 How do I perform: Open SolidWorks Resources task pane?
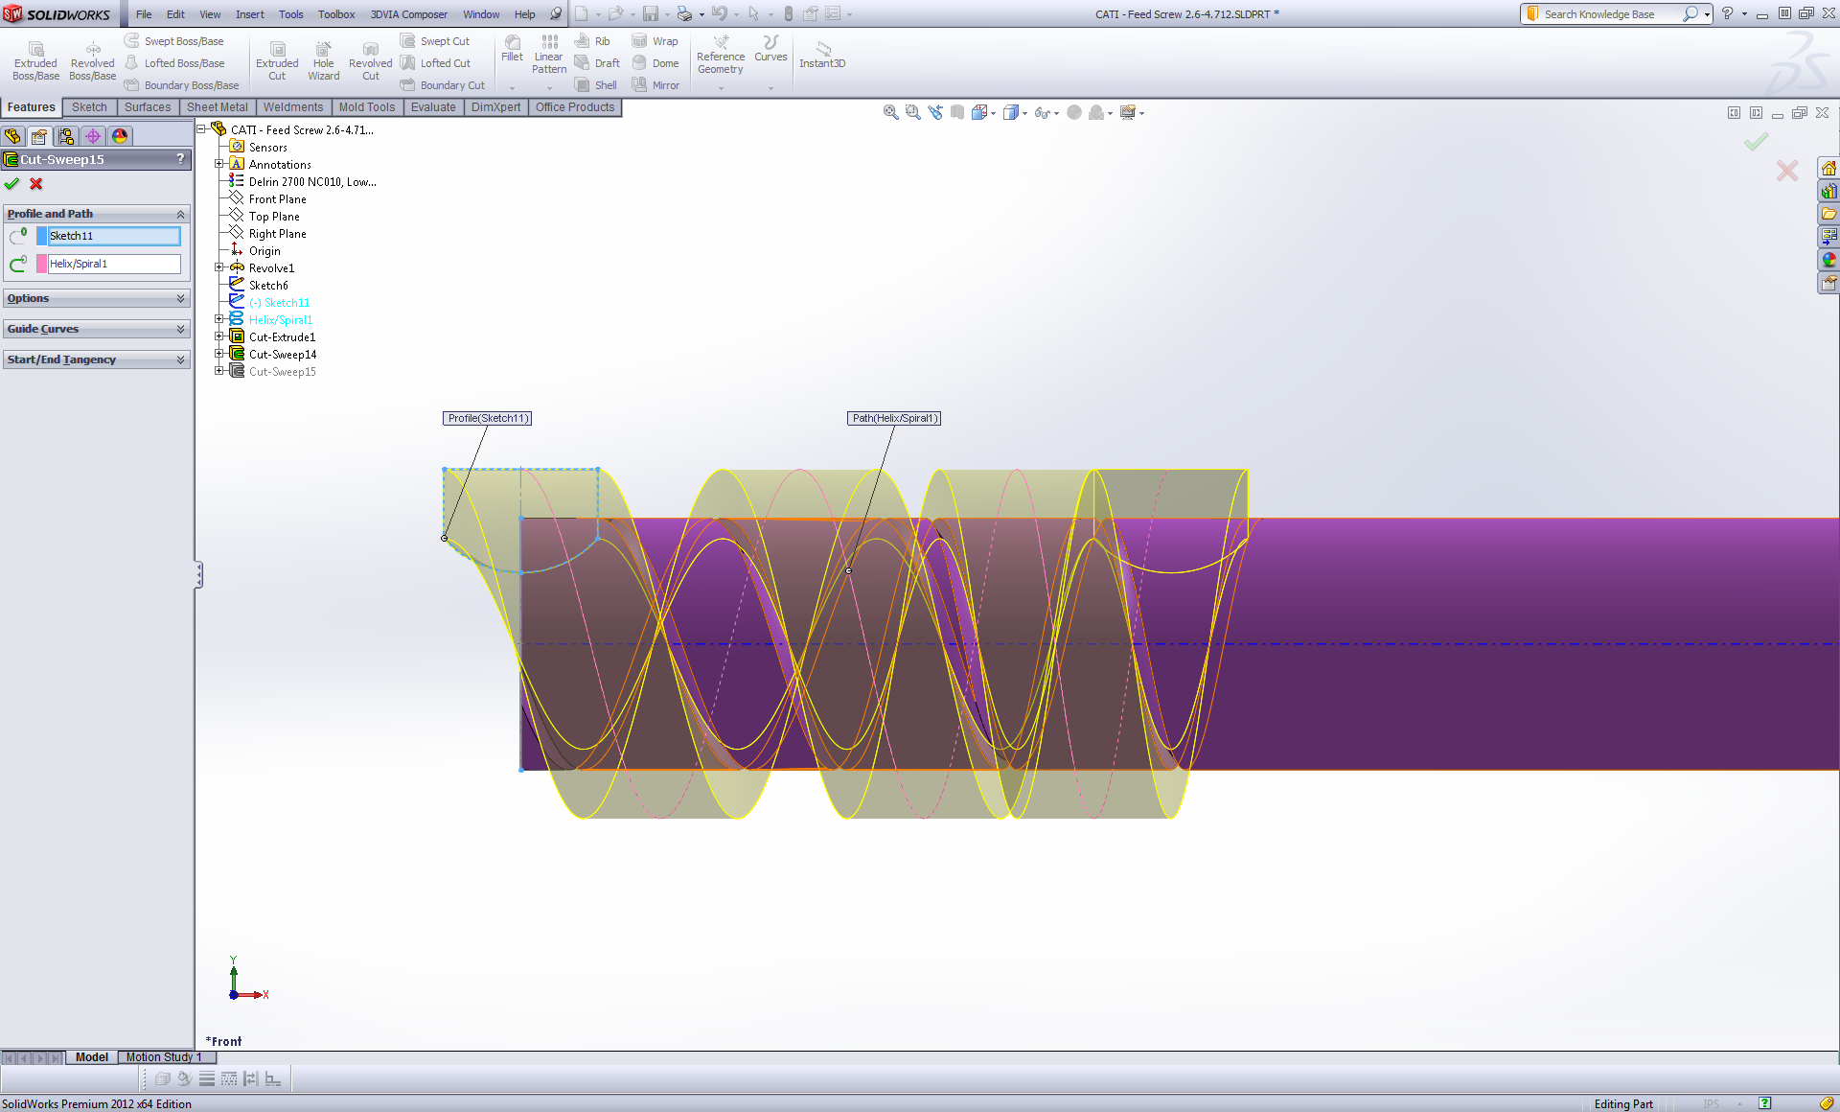(x=1828, y=169)
